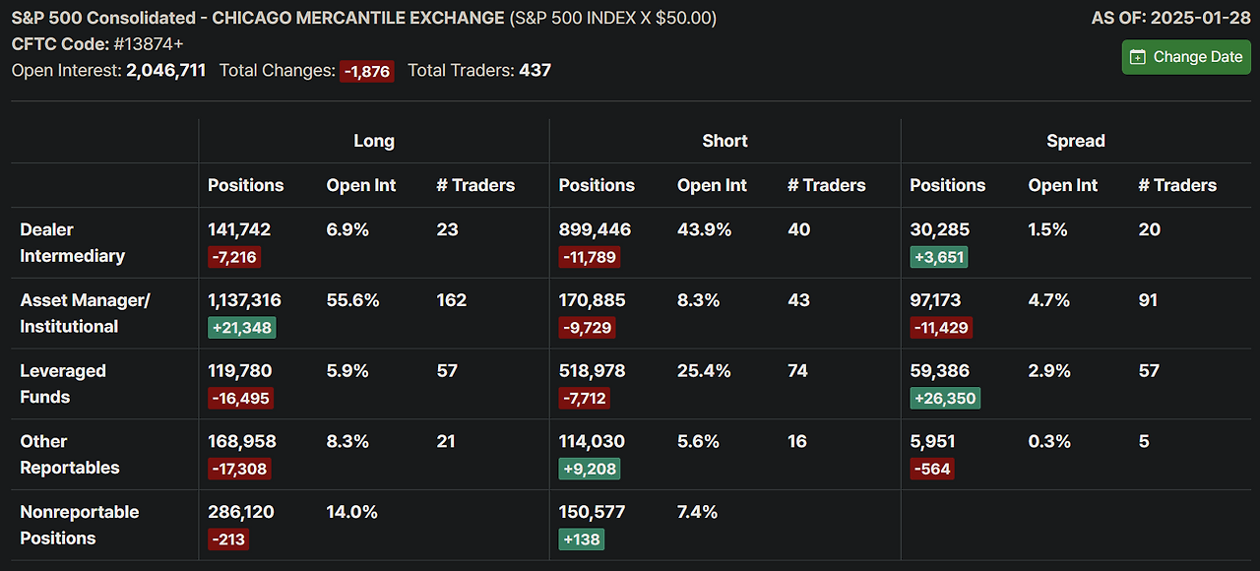Click the calendar icon in Change Date

[1138, 57]
